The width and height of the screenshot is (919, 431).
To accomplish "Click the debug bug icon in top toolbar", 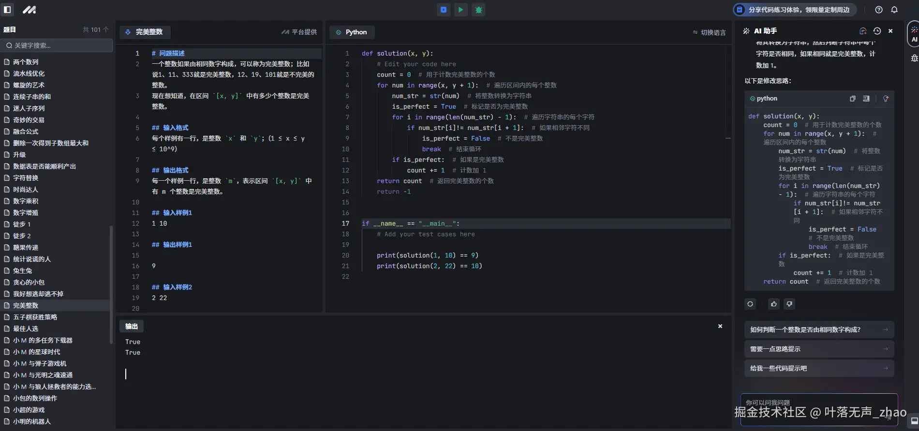I will click(478, 10).
